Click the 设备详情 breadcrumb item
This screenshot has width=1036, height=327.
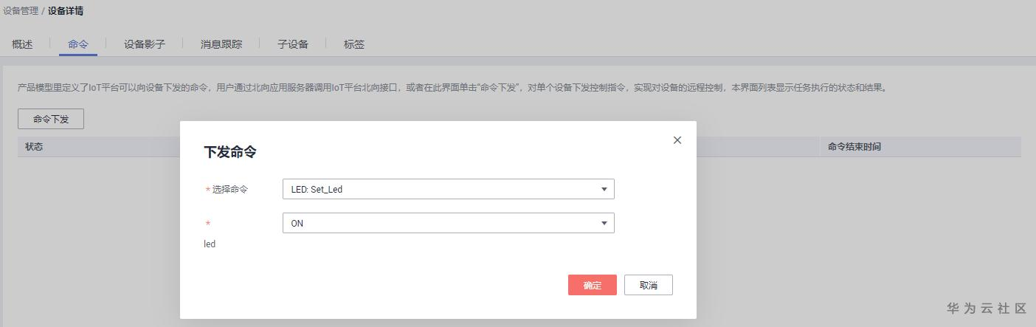(66, 11)
